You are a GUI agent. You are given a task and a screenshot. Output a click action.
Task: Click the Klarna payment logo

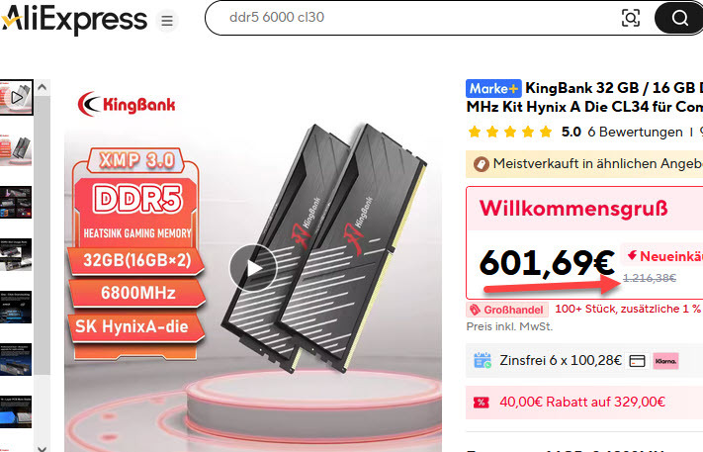point(665,361)
